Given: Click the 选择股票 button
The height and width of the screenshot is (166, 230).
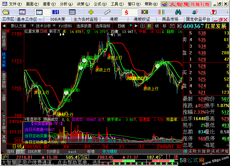Looking at the screenshot, I should [84, 26].
